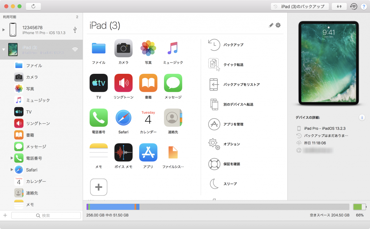Select クイック転送 action
The height and width of the screenshot is (229, 370).
pyautogui.click(x=226, y=65)
